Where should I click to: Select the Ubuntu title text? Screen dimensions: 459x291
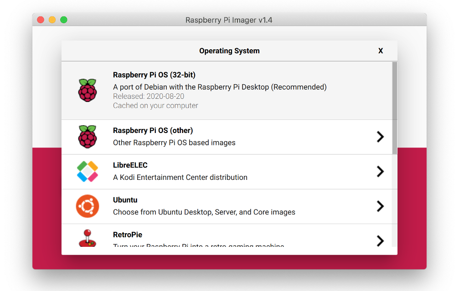point(125,200)
